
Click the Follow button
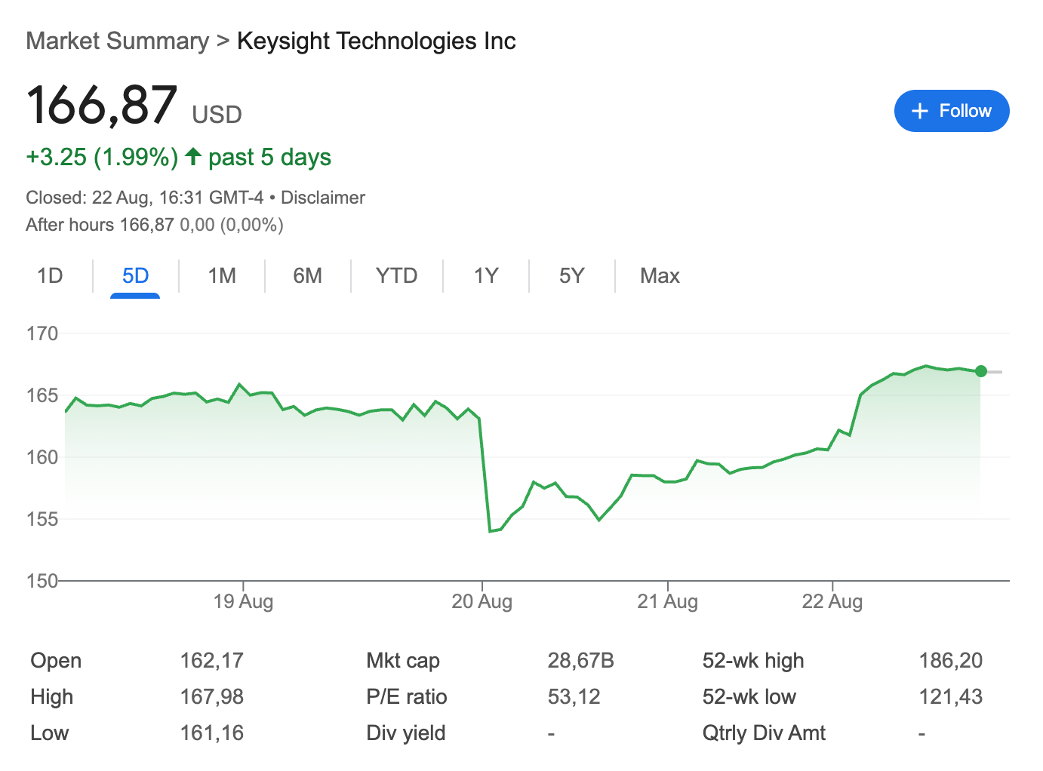point(951,111)
